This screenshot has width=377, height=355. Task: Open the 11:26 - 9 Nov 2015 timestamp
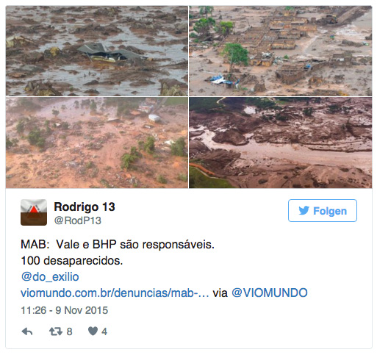click(65, 310)
